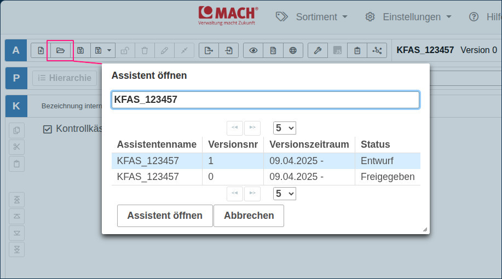
Task: Save the assistant with the disk icon
Action: (80, 50)
